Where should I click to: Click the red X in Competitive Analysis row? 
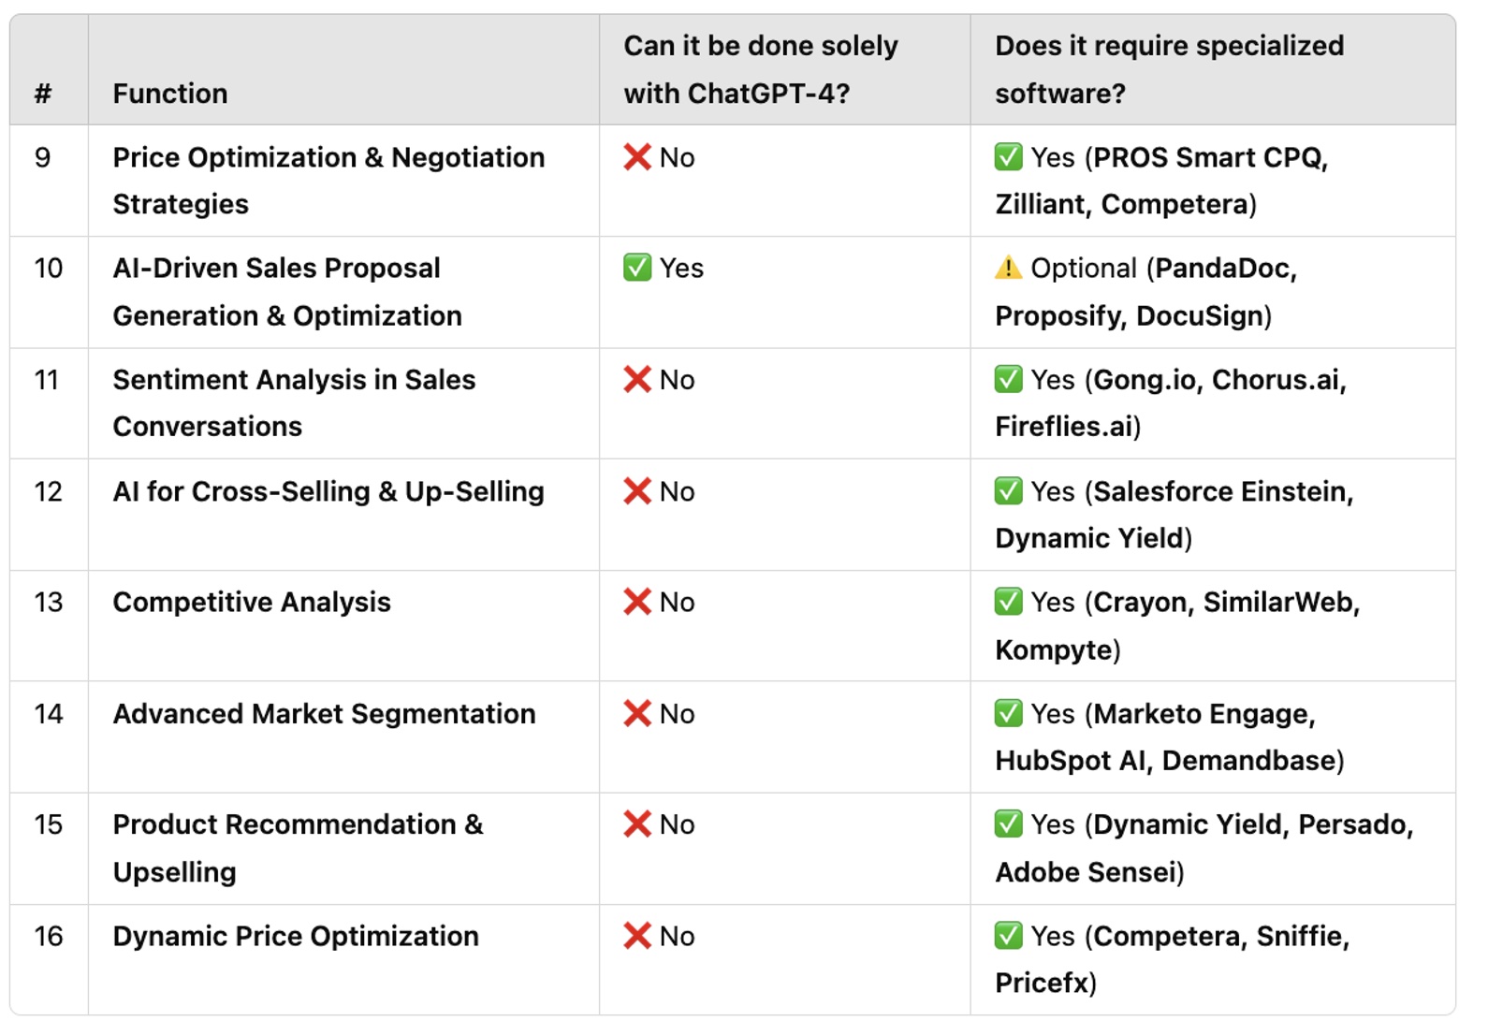pos(637,603)
